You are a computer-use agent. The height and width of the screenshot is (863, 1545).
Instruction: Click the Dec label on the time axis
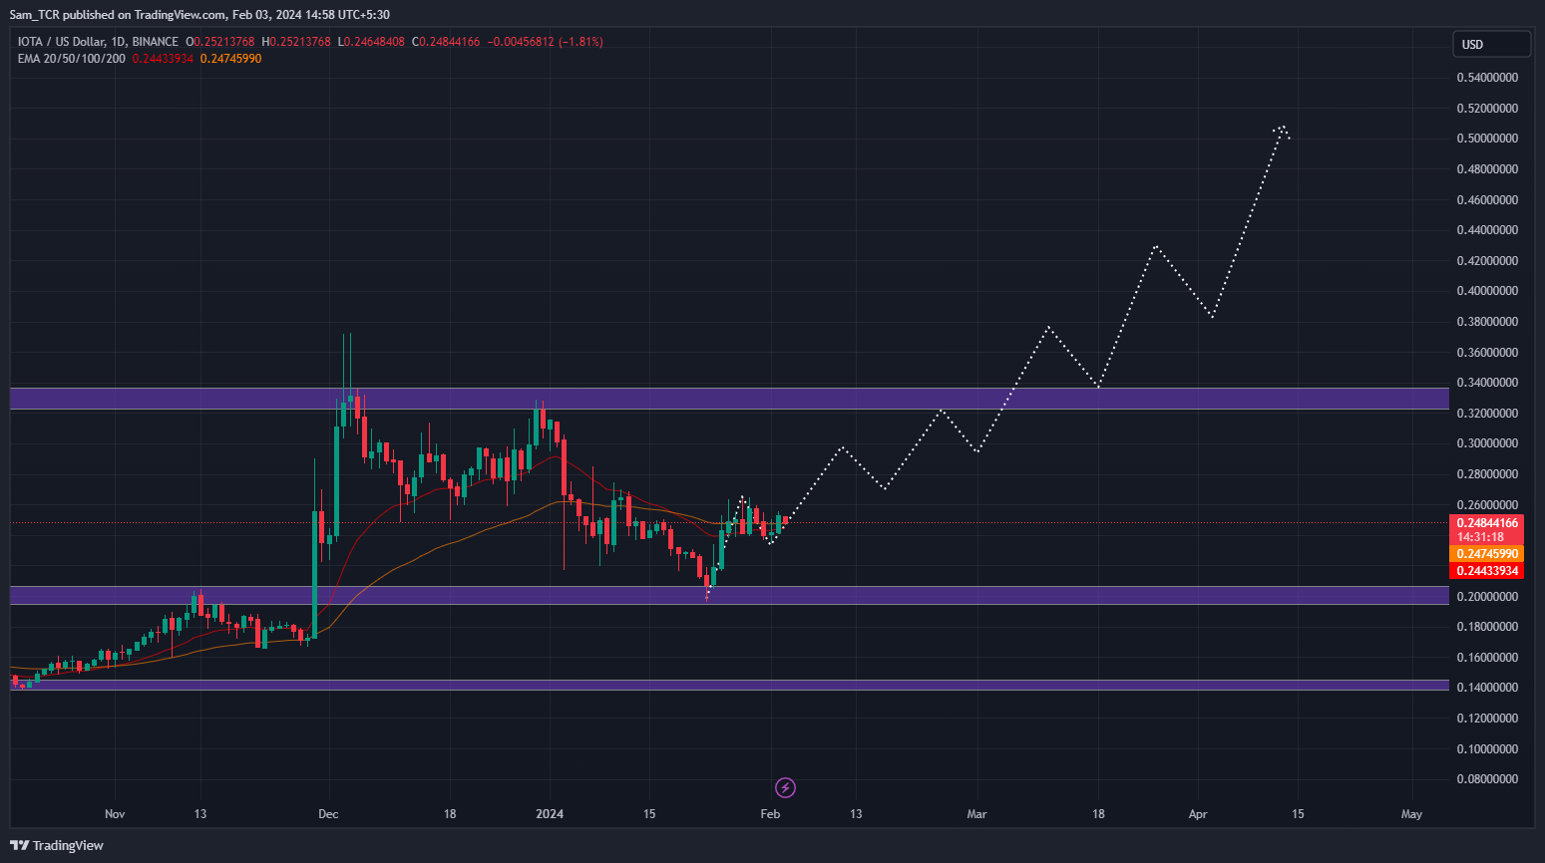328,814
